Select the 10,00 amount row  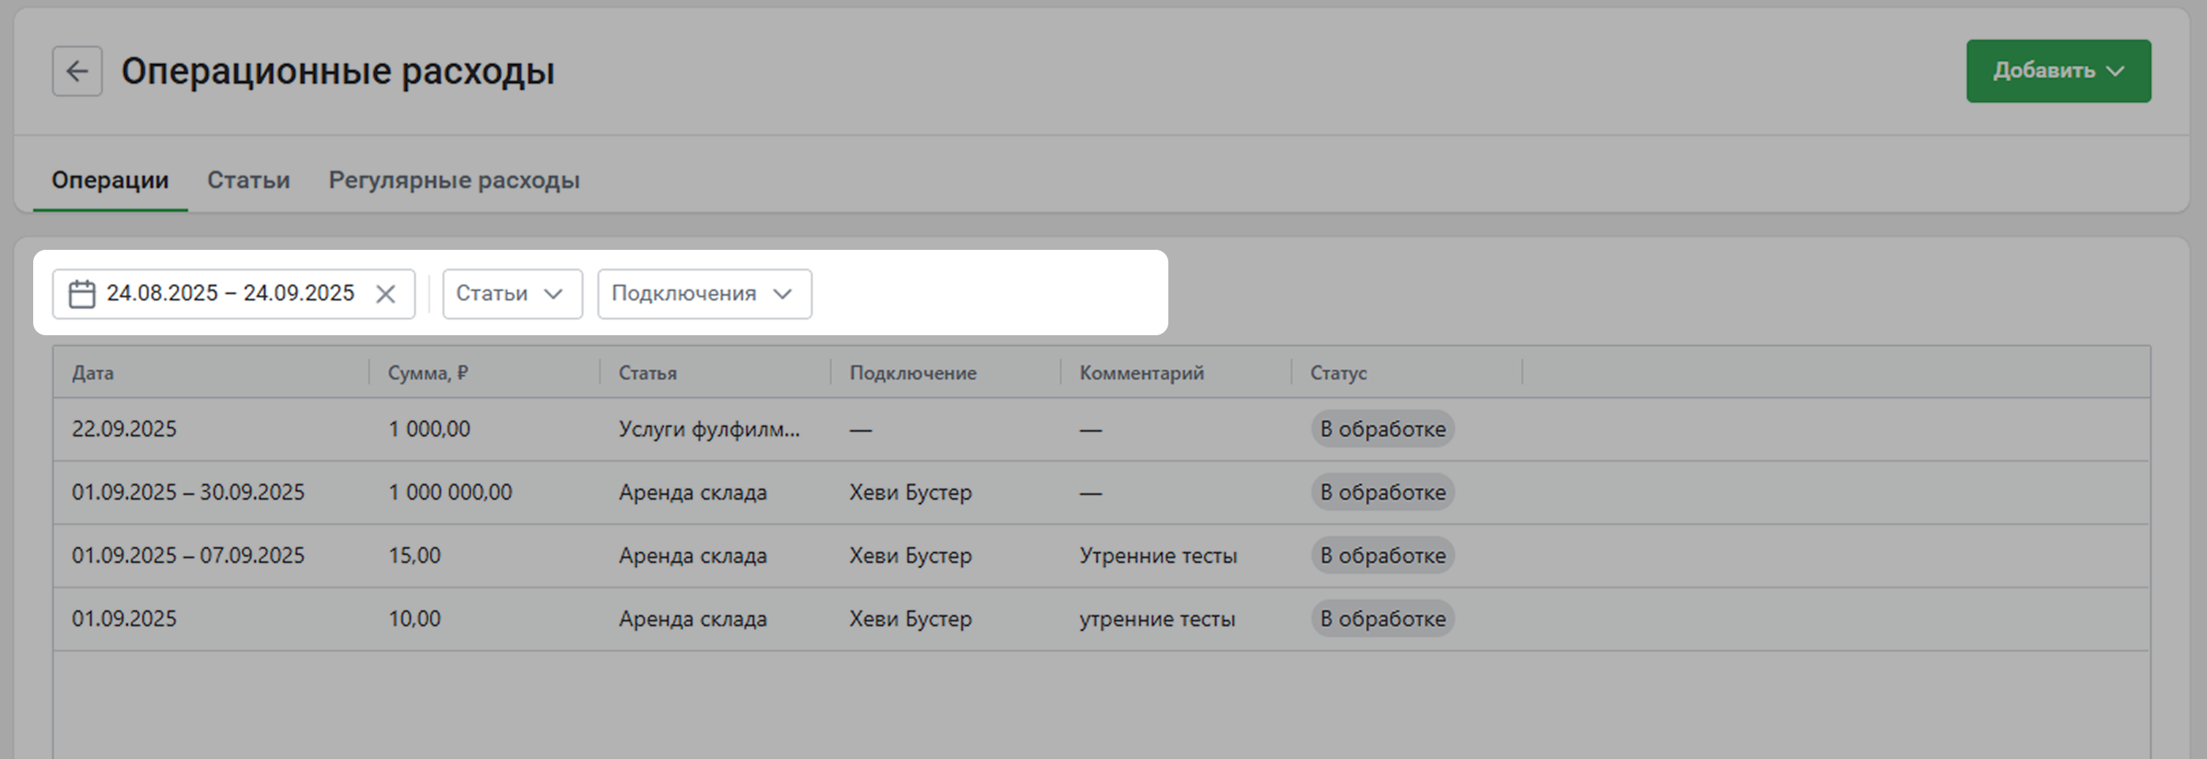[x=415, y=618]
